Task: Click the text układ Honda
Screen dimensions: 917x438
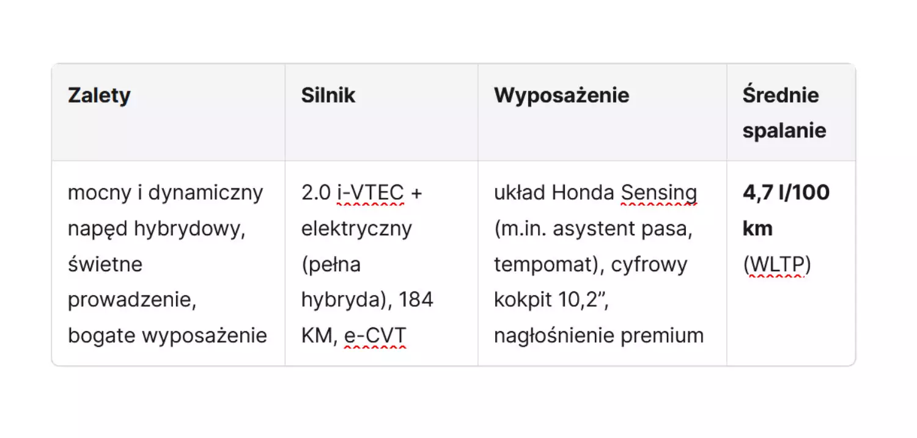Action: [x=553, y=192]
